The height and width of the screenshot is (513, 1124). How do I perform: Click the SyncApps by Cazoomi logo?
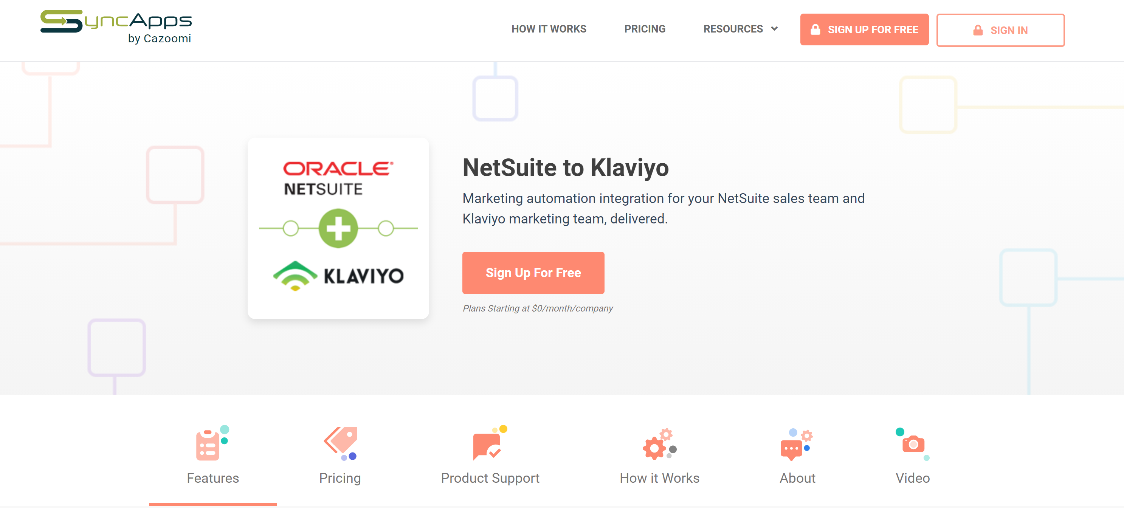point(116,27)
